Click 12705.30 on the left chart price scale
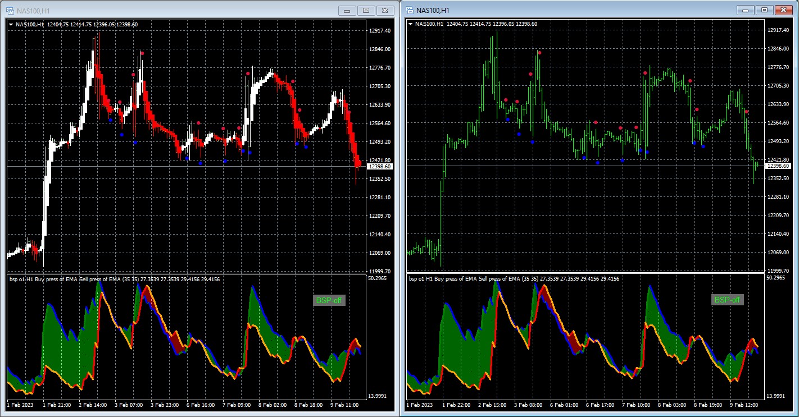Image resolution: width=799 pixels, height=417 pixels. click(x=380, y=86)
